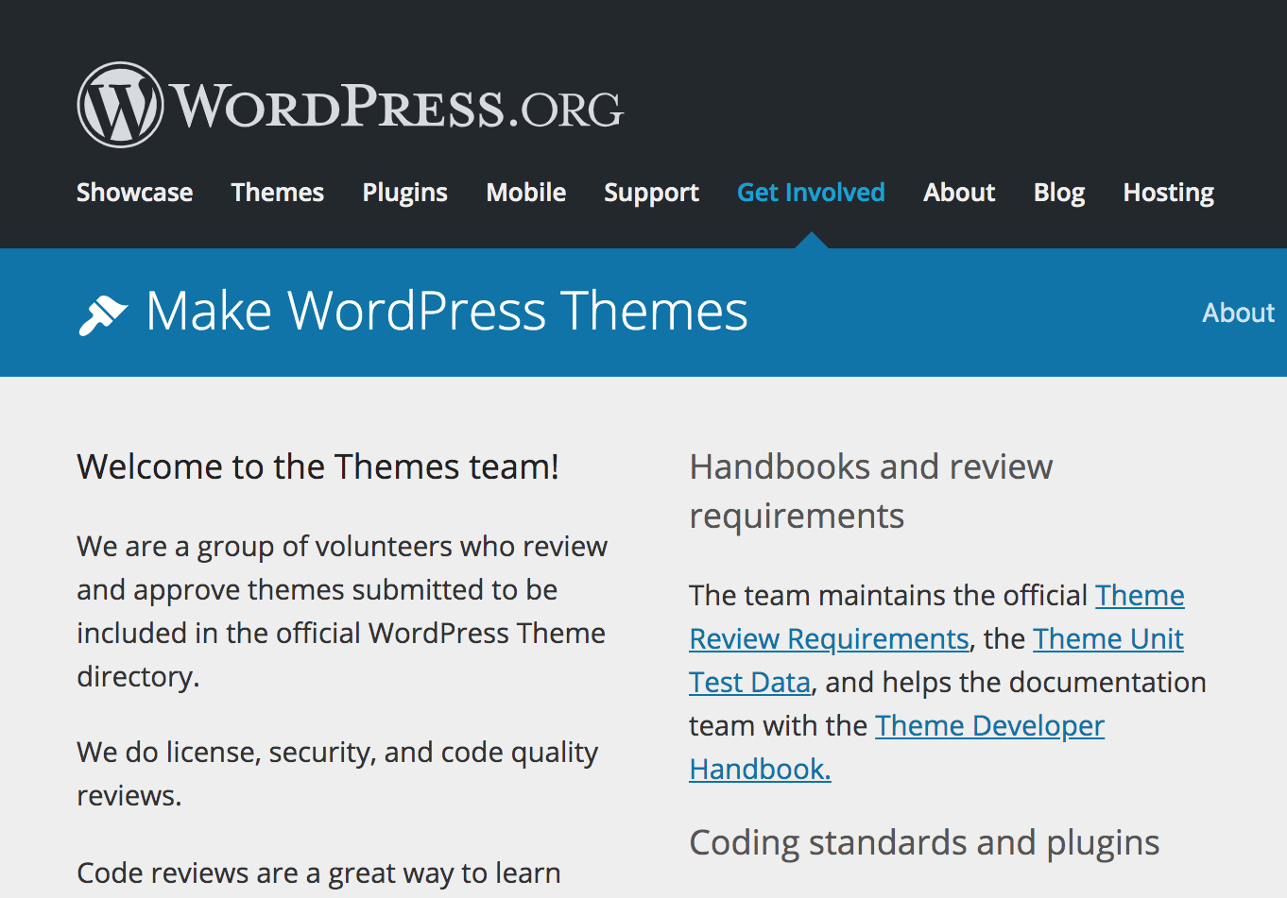This screenshot has width=1287, height=898.
Task: Click the WordPress.org wordmark text
Action: click(x=398, y=107)
